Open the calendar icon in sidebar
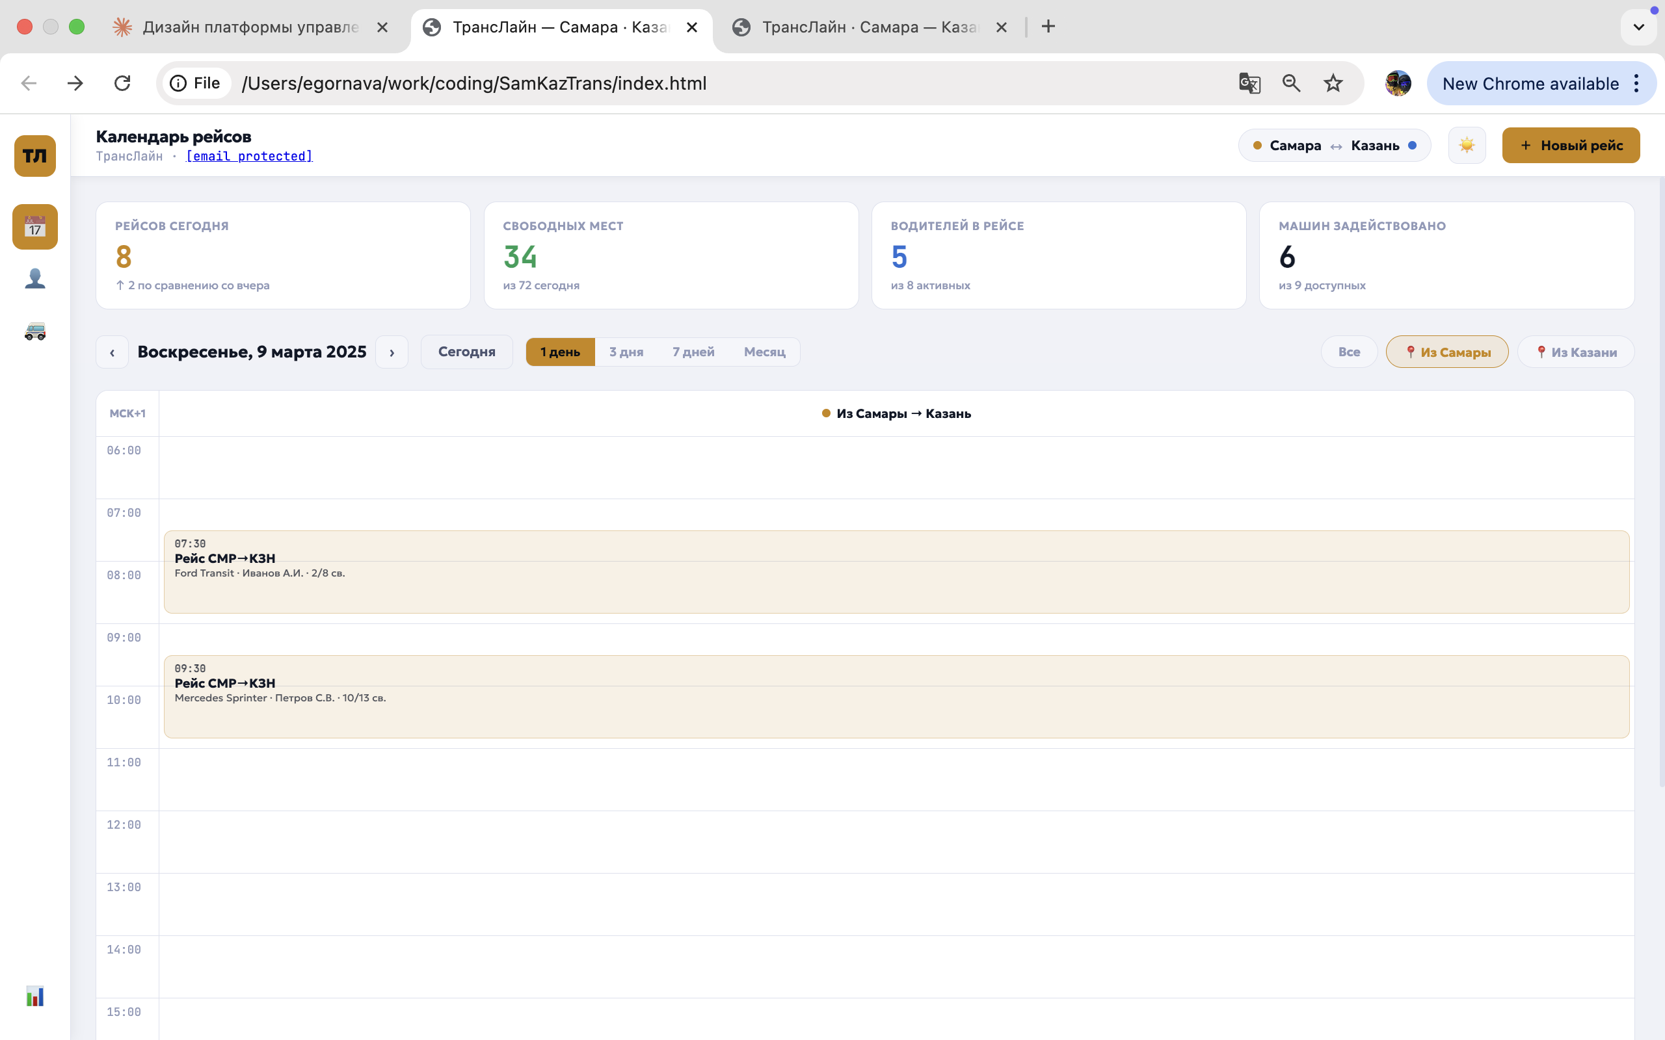Viewport: 1665px width, 1040px height. tap(35, 226)
